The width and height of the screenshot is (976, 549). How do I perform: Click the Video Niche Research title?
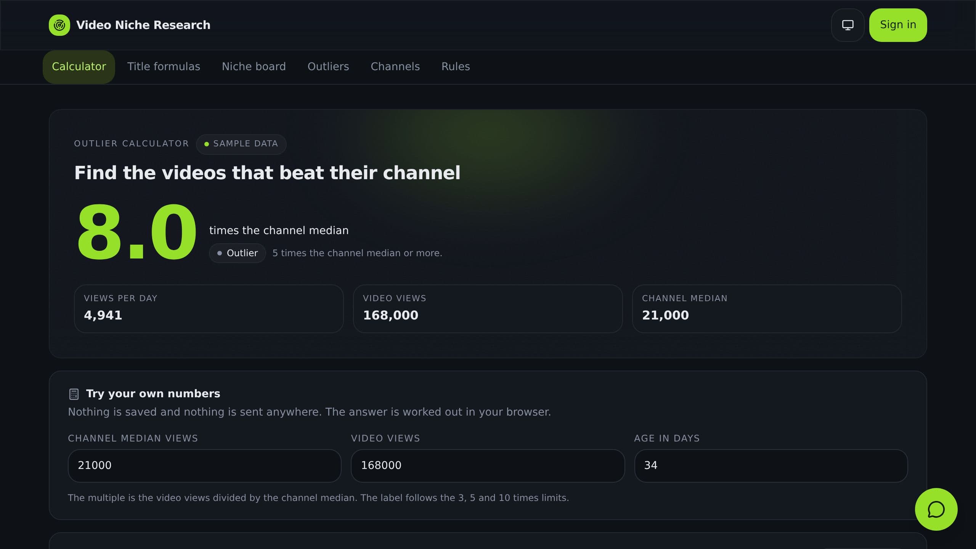point(143,25)
